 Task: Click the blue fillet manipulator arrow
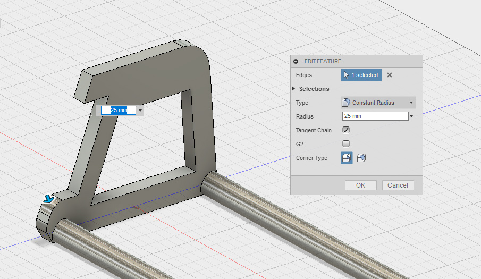(49, 199)
